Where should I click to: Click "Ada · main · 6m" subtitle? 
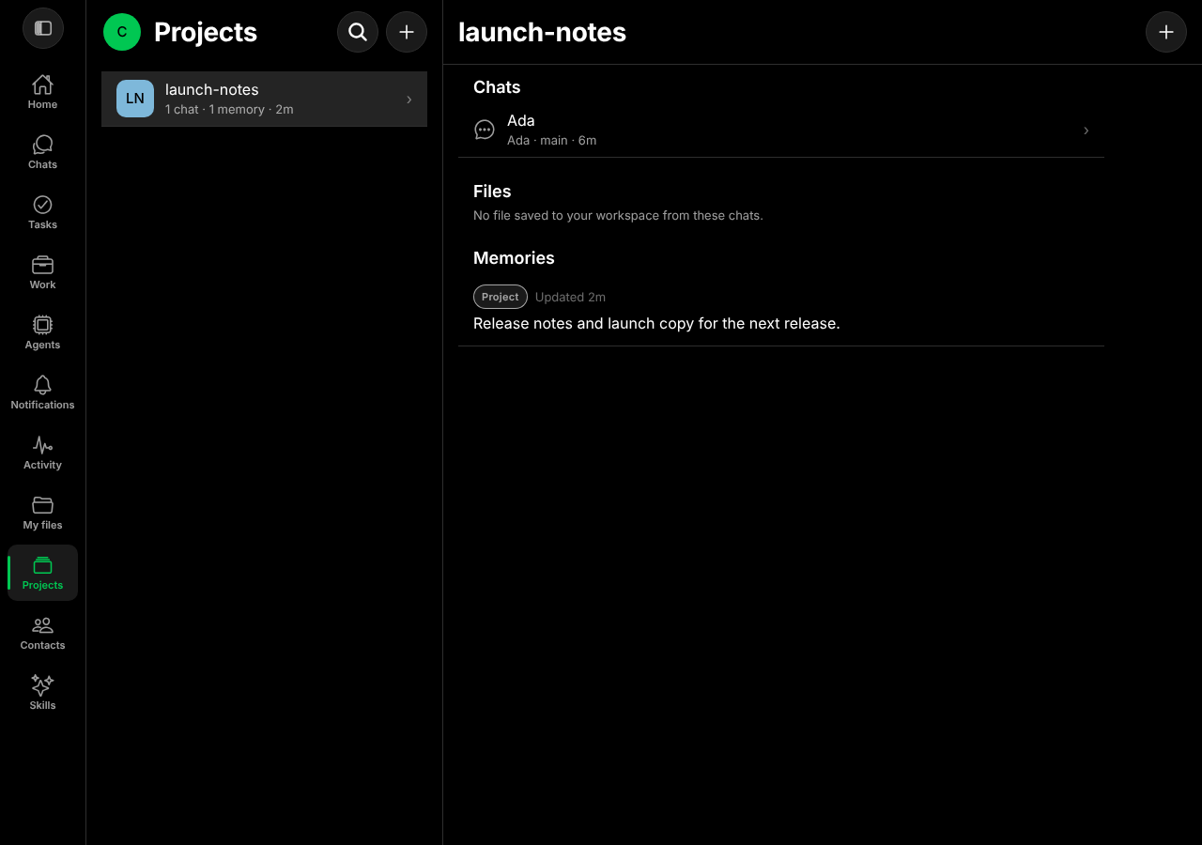[552, 141]
